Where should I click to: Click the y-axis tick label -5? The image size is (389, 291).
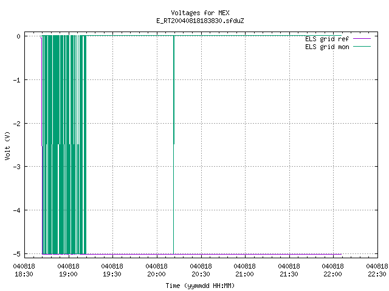pyautogui.click(x=17, y=254)
